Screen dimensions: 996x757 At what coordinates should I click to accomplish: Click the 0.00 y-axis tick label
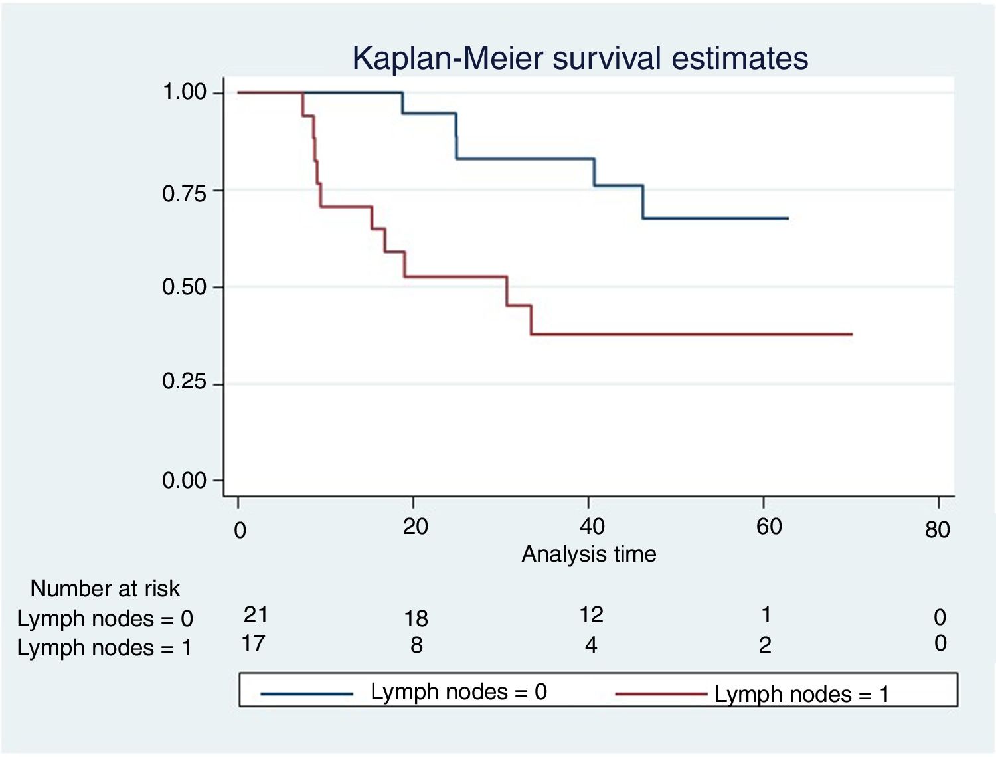184,480
